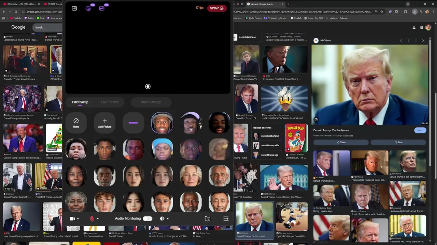The image size is (437, 245).
Task: Click the back arrow in left browser
Action: coord(4,12)
